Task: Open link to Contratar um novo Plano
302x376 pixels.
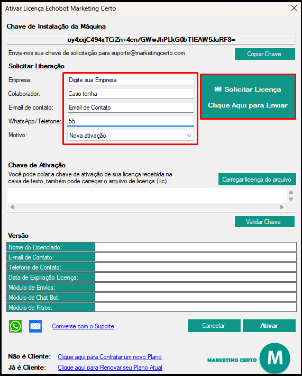Action: 109,357
